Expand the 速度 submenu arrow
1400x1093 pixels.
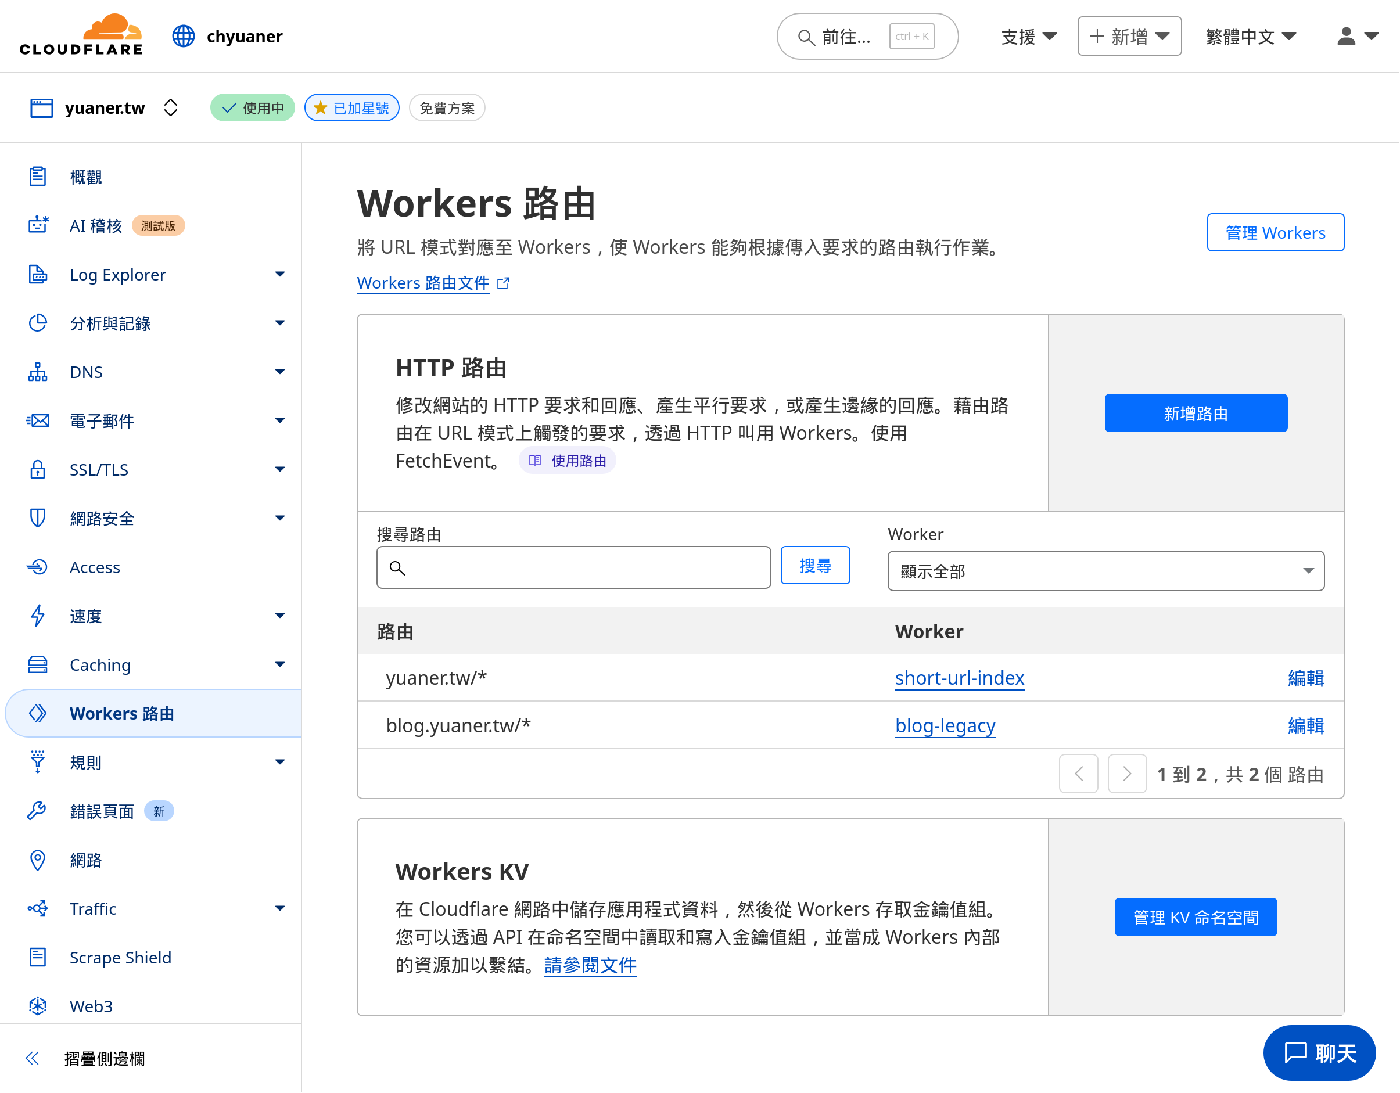point(280,616)
